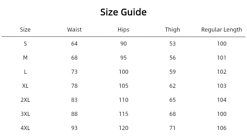Viewport: 247px width, 139px height.
Task: Select the 2XL size row label
Action: (x=25, y=100)
